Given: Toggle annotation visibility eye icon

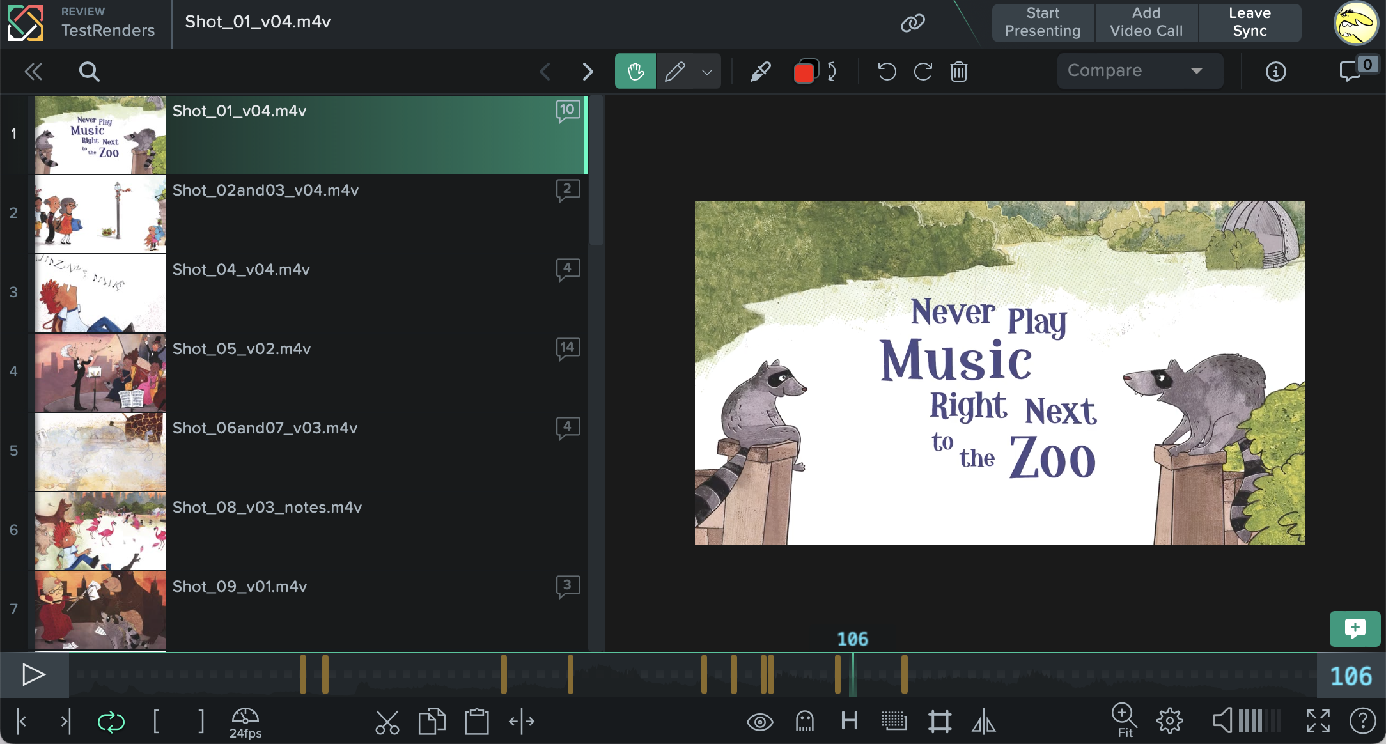Looking at the screenshot, I should [x=760, y=722].
